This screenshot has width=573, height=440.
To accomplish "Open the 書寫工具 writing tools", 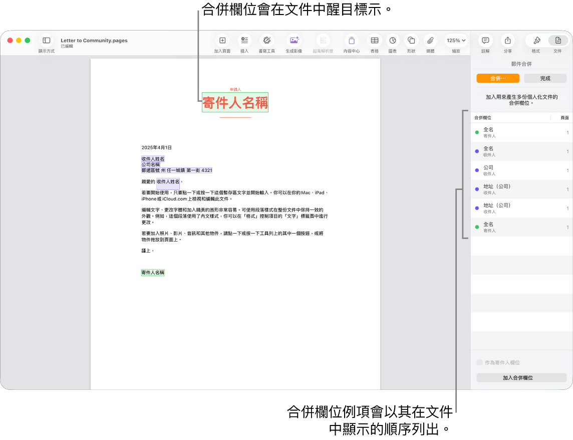I will [x=267, y=41].
